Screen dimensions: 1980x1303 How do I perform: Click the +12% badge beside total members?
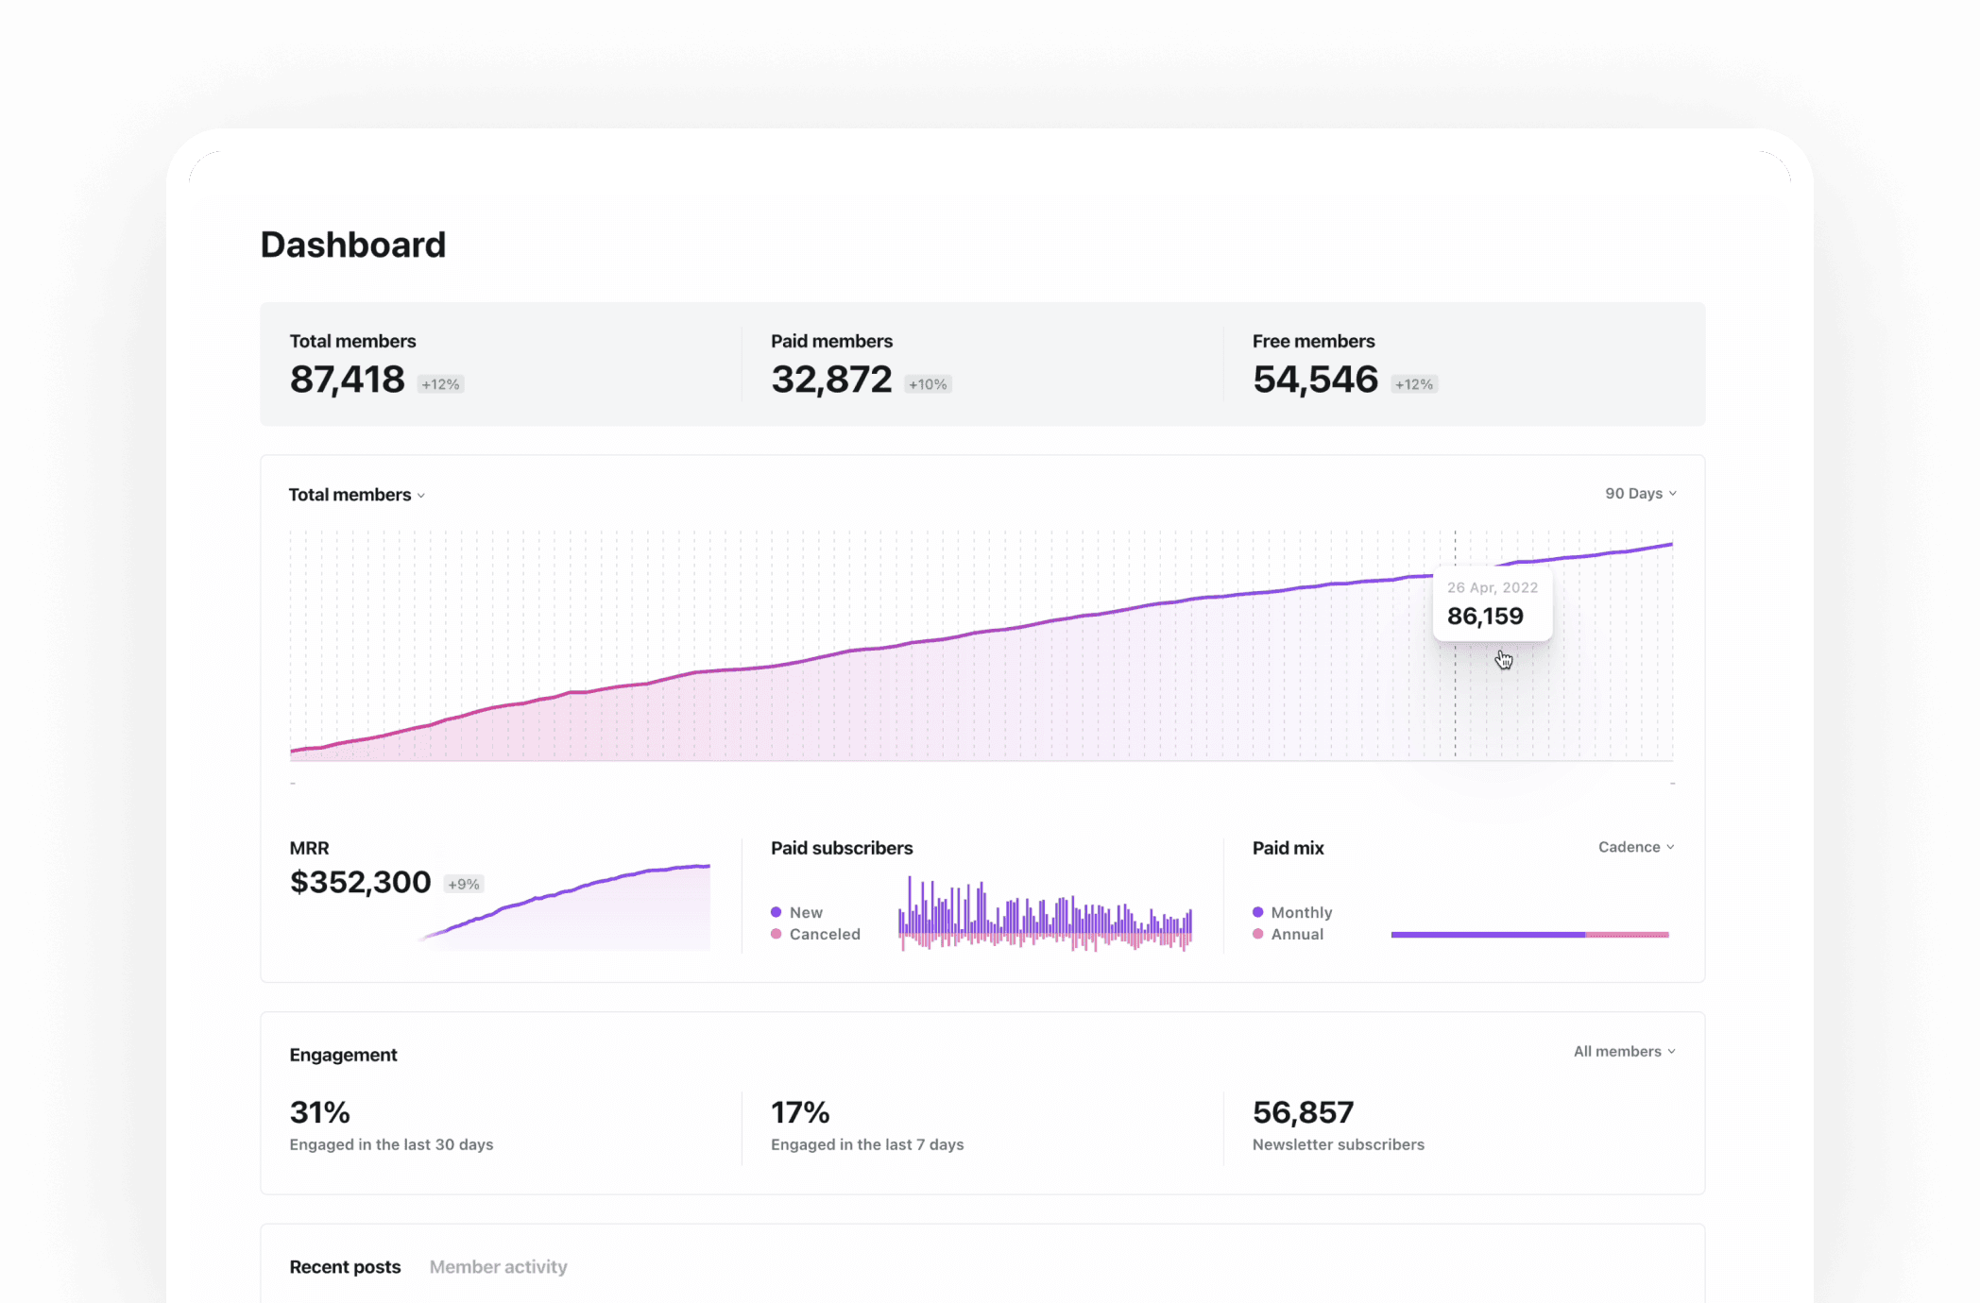click(440, 384)
